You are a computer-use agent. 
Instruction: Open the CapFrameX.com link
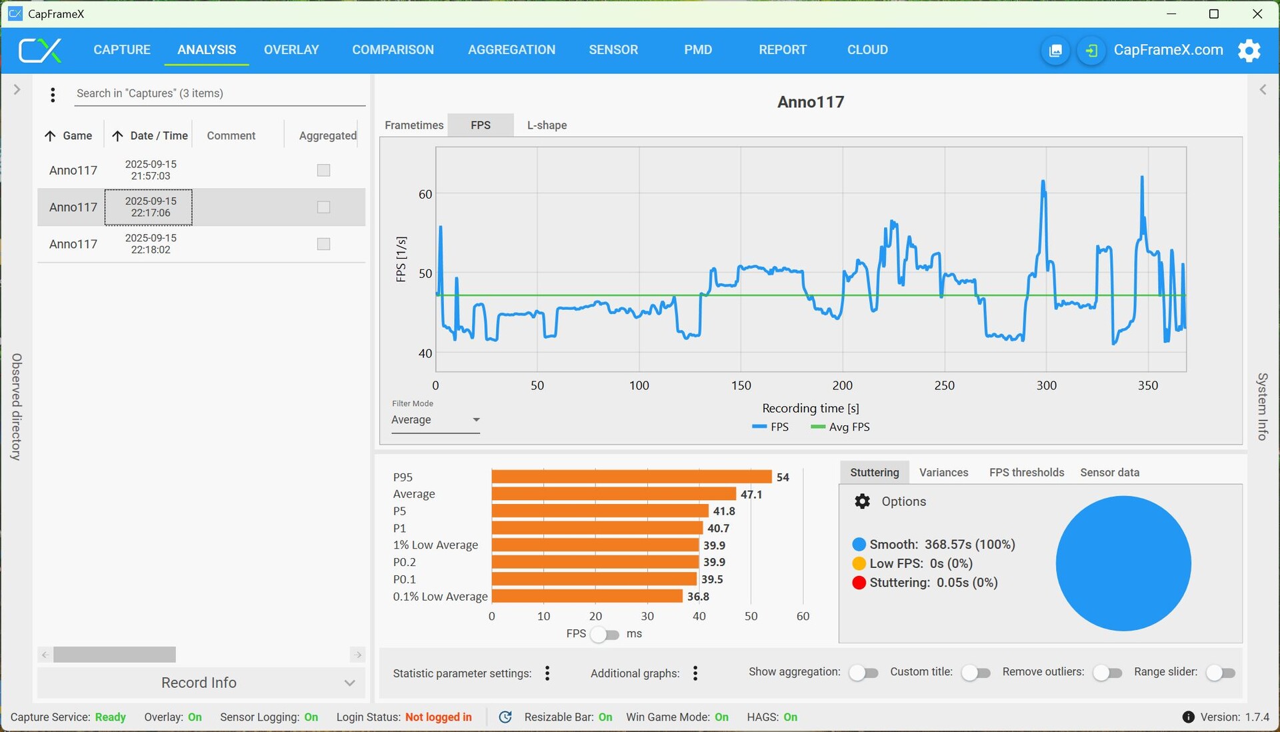[x=1168, y=50]
